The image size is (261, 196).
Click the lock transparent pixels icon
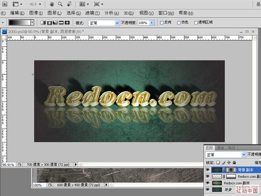[x=219, y=162]
